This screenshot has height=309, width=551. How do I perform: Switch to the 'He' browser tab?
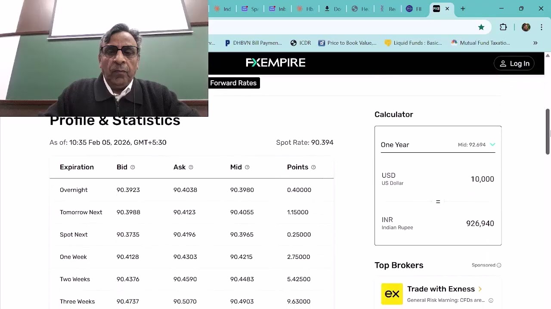click(x=360, y=9)
